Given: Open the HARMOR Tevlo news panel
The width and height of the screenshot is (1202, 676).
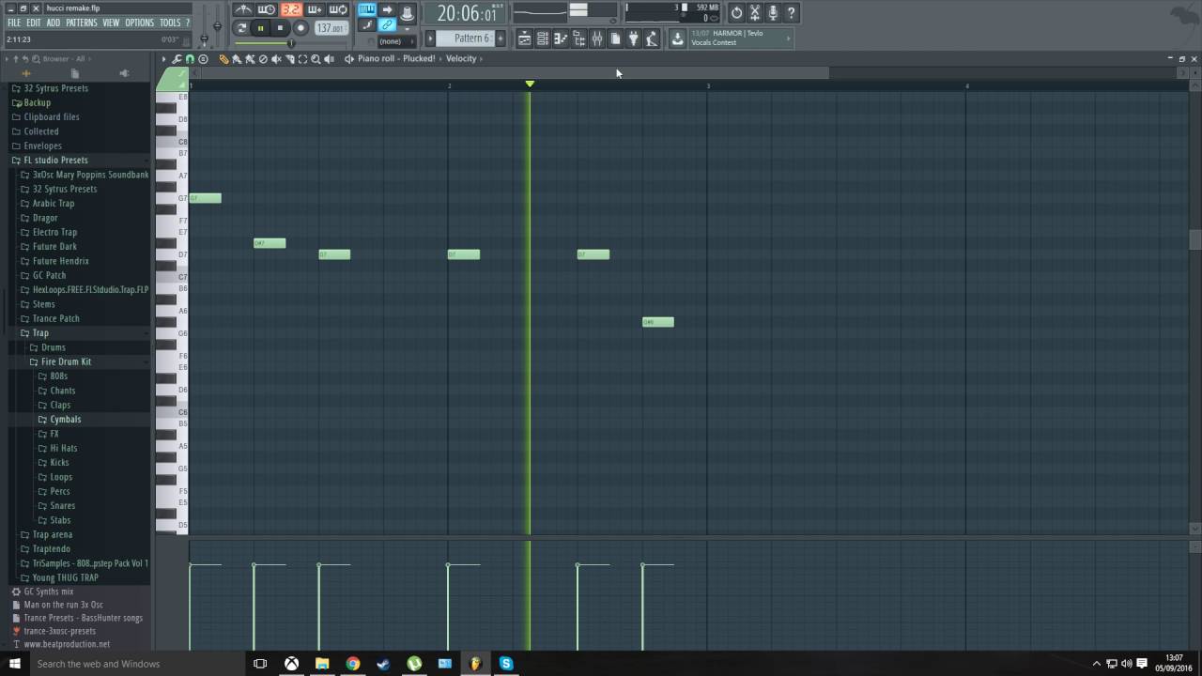Looking at the screenshot, I should point(742,38).
